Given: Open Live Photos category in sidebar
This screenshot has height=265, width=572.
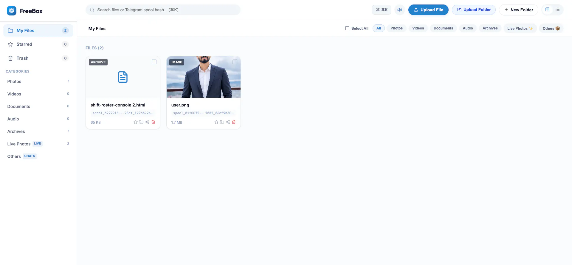Looking at the screenshot, I should [x=38, y=144].
